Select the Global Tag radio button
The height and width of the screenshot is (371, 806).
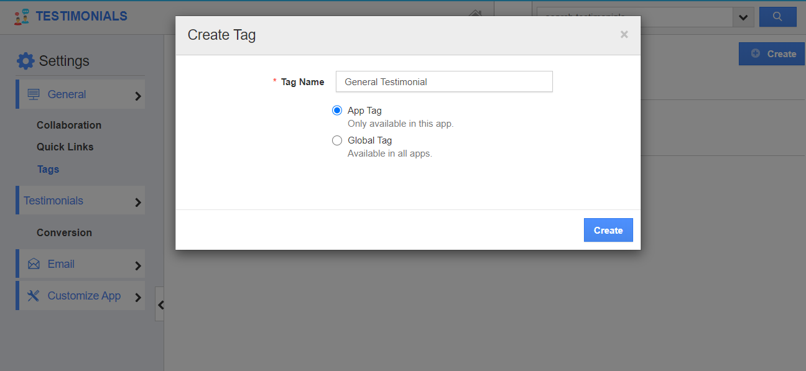tap(337, 140)
